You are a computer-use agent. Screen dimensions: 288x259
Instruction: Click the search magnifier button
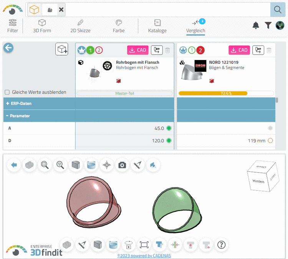click(278, 10)
